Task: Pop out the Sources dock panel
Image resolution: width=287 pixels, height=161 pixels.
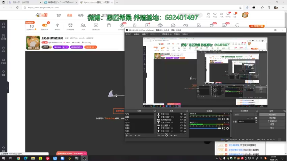Action: pyautogui.click(x=187, y=111)
